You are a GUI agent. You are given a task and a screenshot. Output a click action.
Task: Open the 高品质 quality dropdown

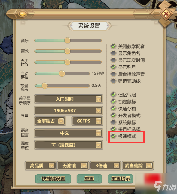click(40, 166)
